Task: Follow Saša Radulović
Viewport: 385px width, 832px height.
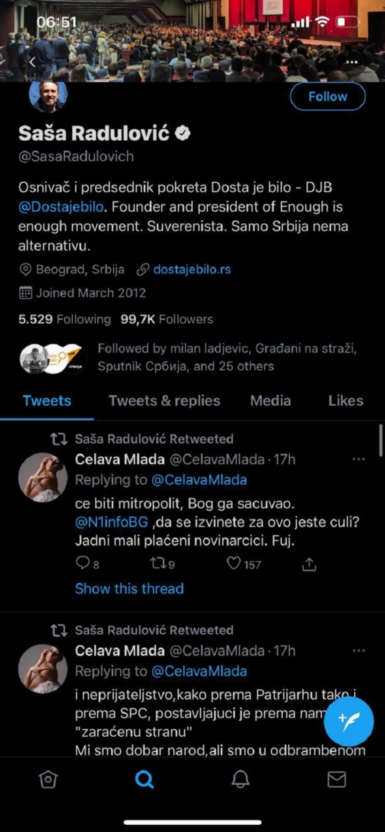Action: (328, 96)
